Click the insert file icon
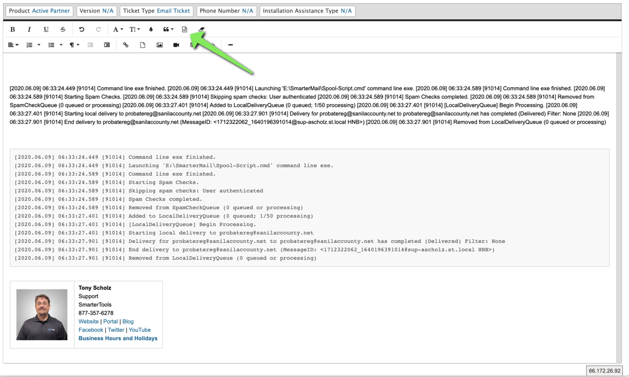The width and height of the screenshot is (629, 377). (142, 45)
